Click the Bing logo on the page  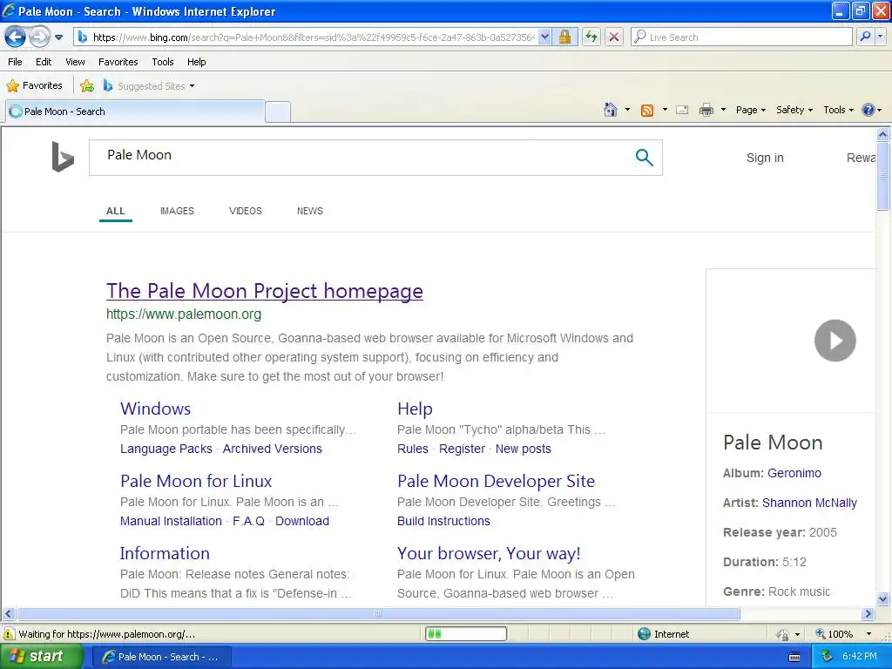[63, 157]
